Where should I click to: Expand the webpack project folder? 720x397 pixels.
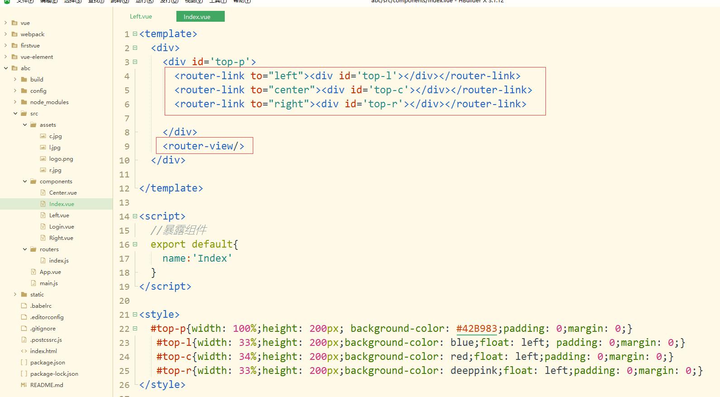coord(5,34)
